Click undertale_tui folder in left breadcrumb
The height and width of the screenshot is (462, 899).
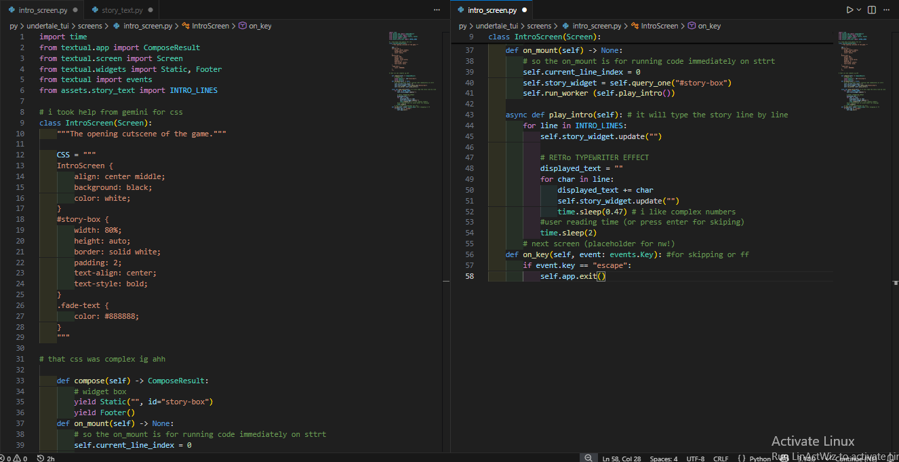click(47, 26)
